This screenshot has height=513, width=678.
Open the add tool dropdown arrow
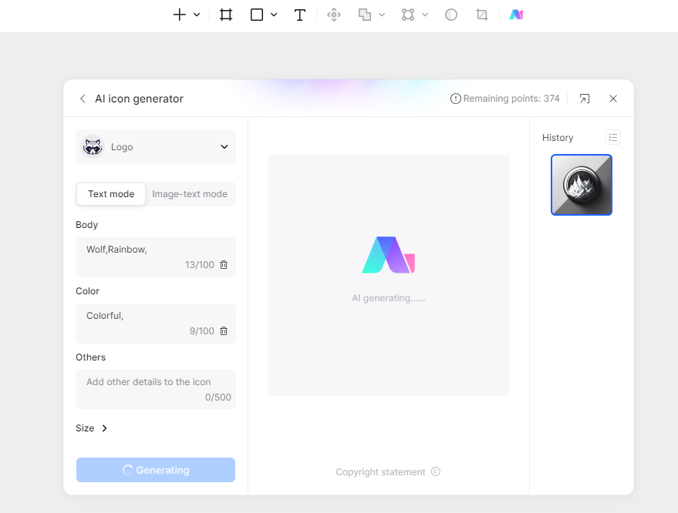pyautogui.click(x=197, y=15)
